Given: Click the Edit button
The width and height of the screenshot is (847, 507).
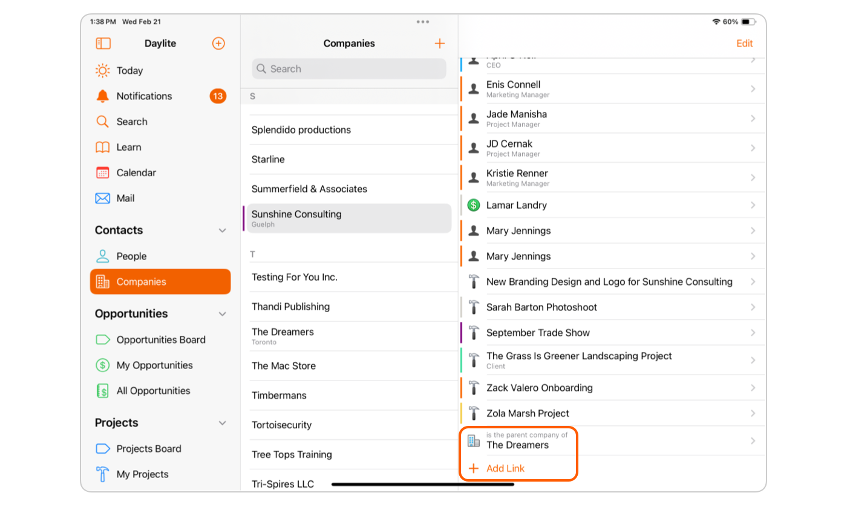Looking at the screenshot, I should 744,44.
